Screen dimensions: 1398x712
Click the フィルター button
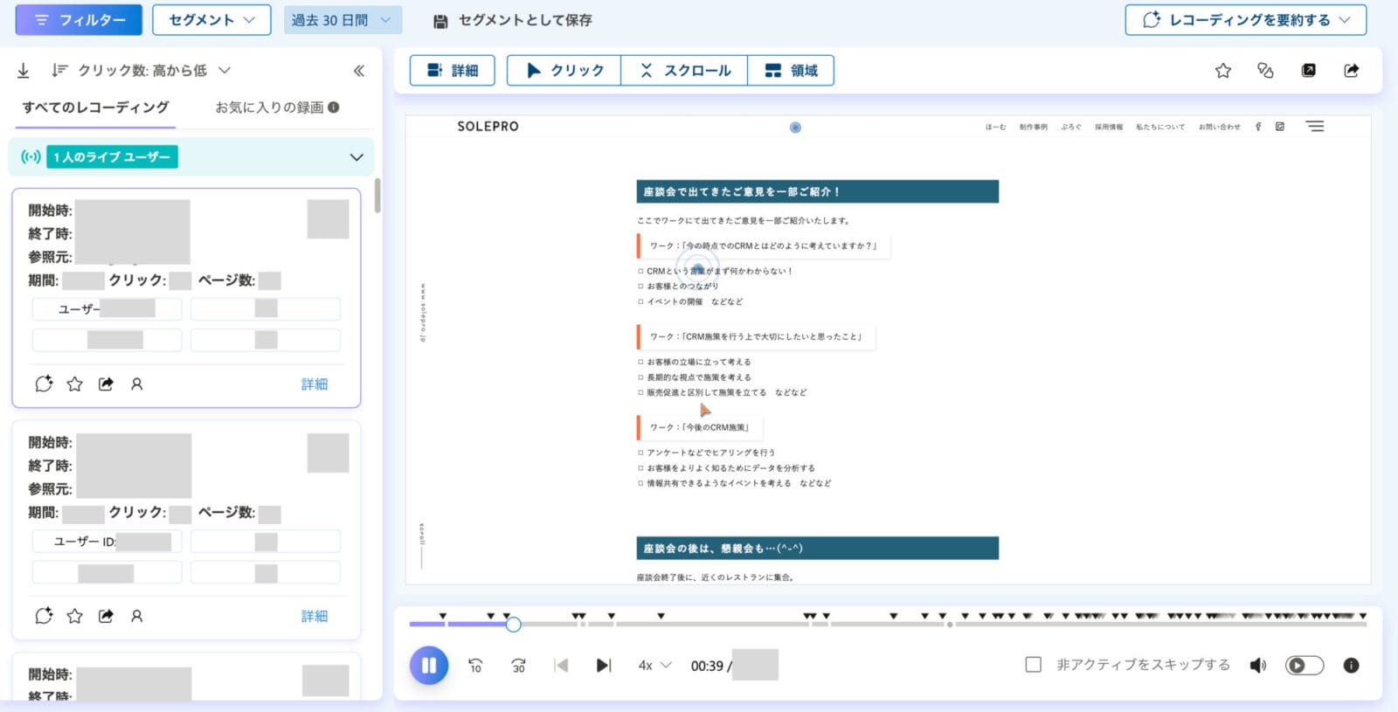click(79, 20)
